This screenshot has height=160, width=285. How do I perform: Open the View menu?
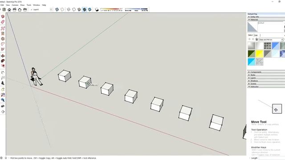coord(8,5)
